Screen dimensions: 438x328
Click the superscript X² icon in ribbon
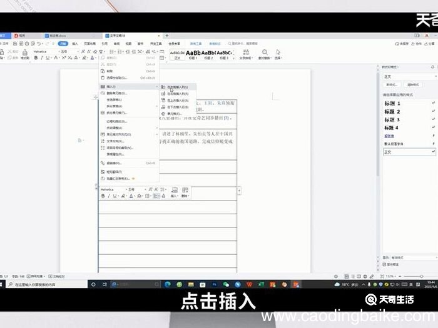pyautogui.click(x=64, y=57)
